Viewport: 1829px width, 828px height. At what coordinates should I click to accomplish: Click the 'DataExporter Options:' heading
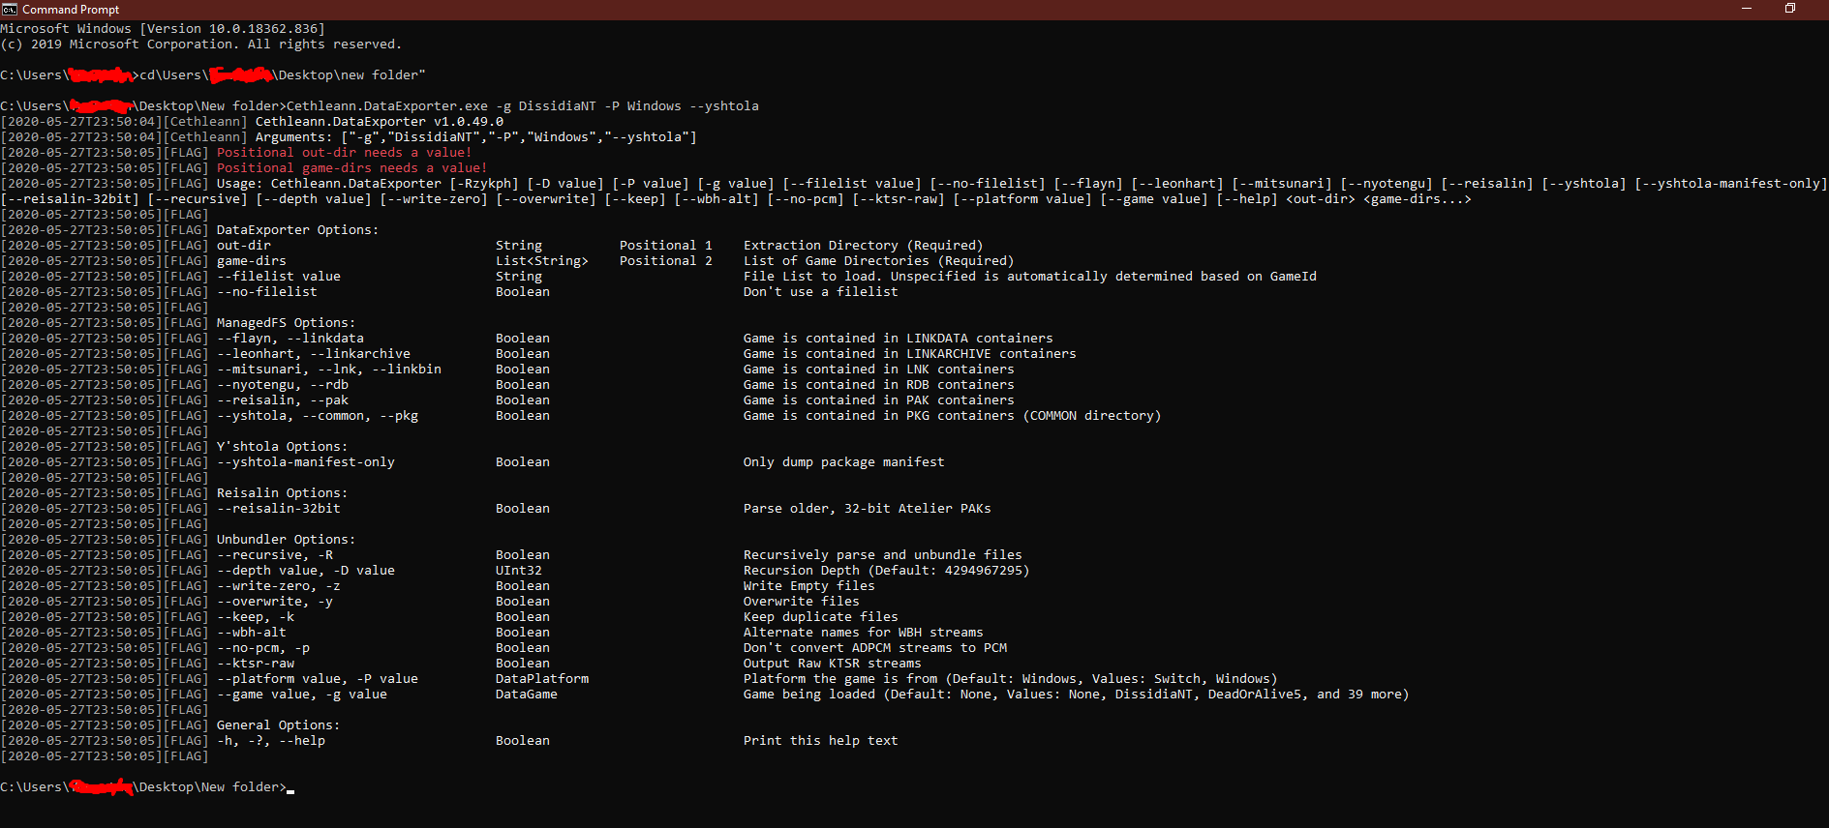(x=298, y=230)
